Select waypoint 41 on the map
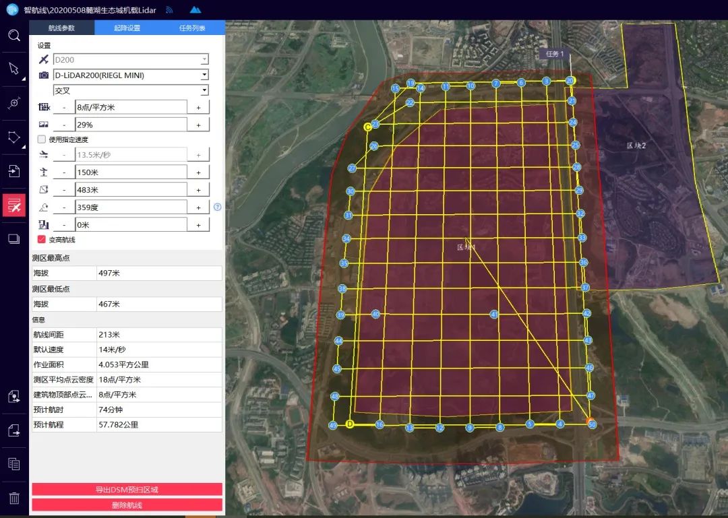The width and height of the screenshot is (728, 518). [x=494, y=314]
